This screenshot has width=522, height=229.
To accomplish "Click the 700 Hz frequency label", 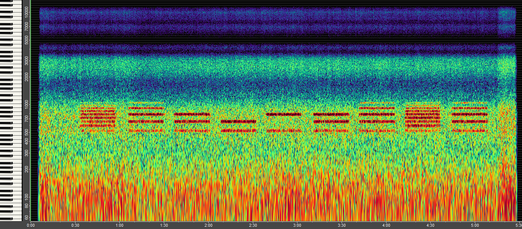I will pyautogui.click(x=26, y=118).
